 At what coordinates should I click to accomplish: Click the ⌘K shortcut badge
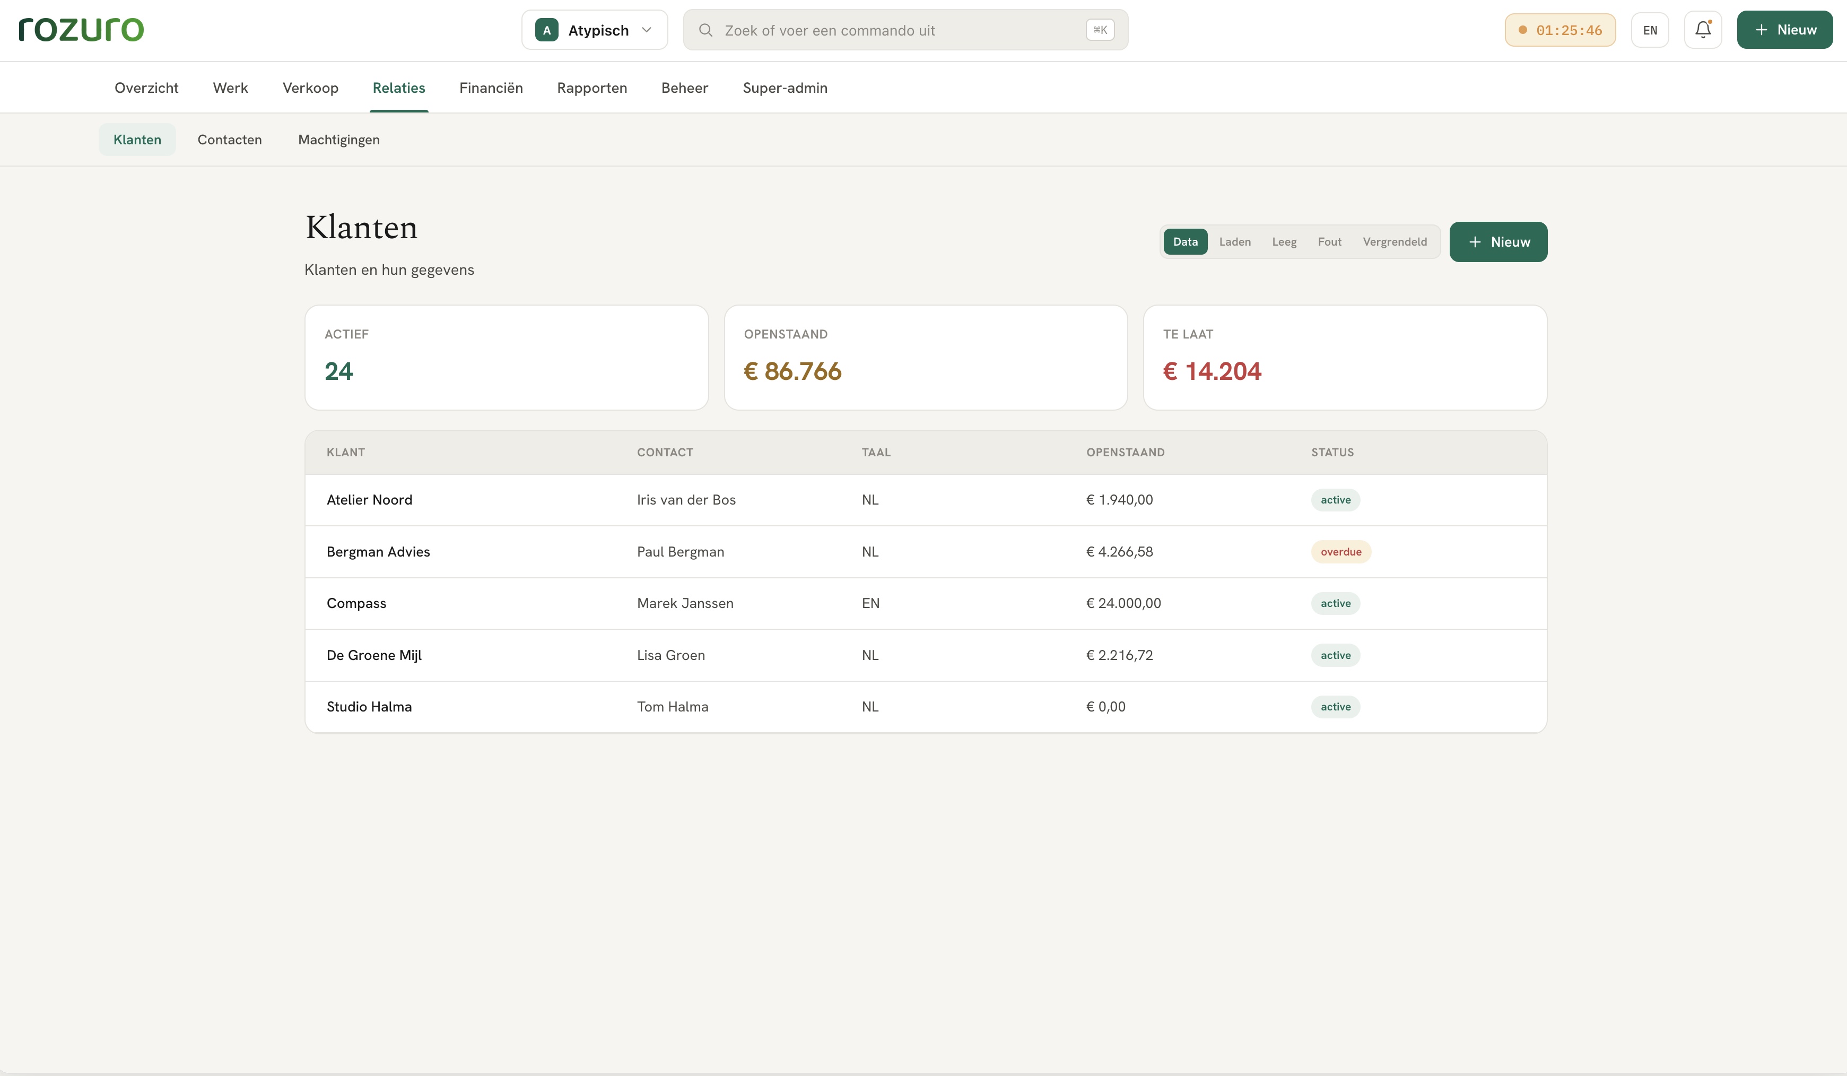[x=1100, y=30]
